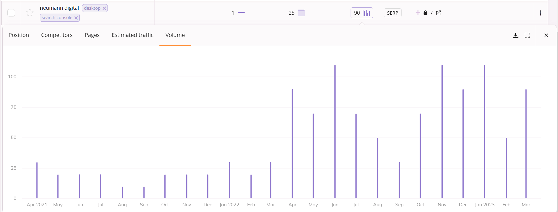558x212 pixels.
Task: Open the Pages tab
Action: [x=92, y=35]
